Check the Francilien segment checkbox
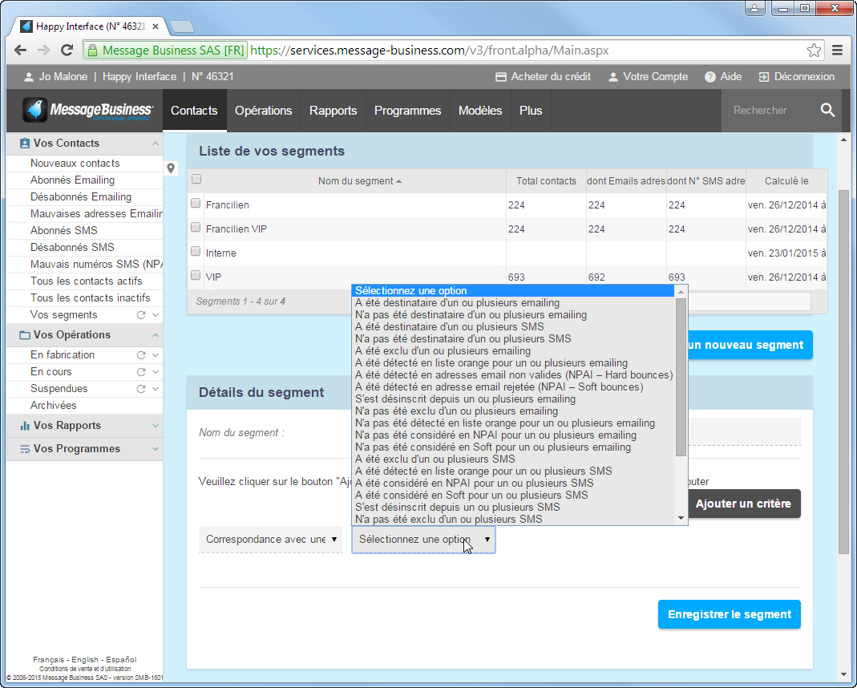857x688 pixels. pos(196,204)
